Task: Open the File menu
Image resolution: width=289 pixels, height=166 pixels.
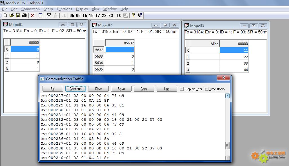Action: (5, 9)
